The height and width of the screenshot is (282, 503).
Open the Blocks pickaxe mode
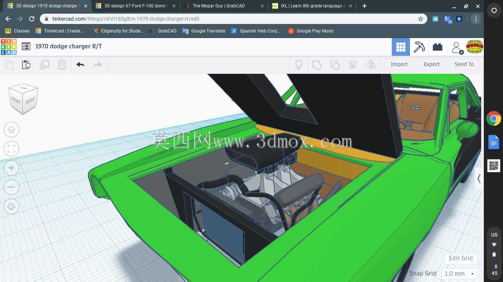click(x=419, y=47)
